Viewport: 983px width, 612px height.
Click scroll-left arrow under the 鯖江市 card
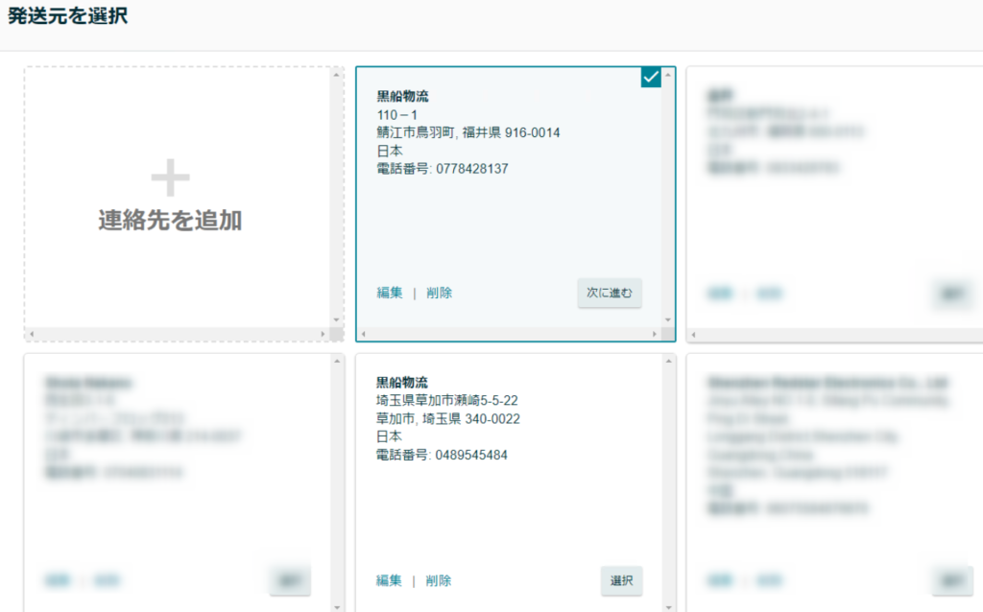click(x=363, y=334)
